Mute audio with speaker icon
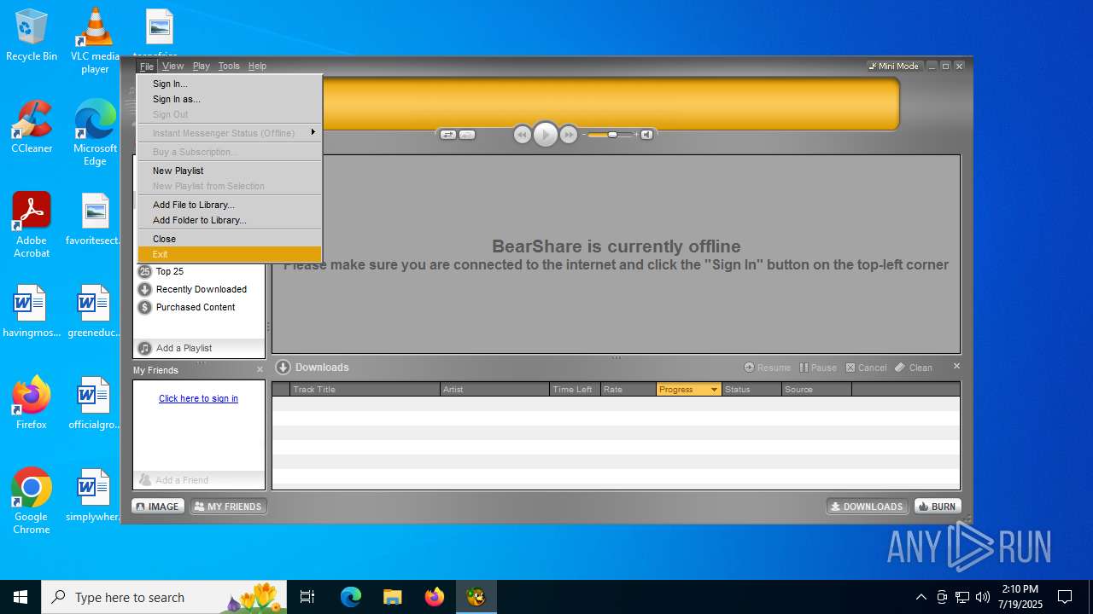 tap(646, 135)
